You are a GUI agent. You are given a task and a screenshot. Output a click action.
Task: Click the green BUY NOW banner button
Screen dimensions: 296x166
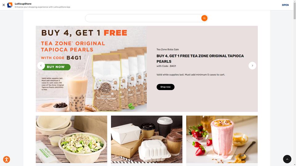(x=56, y=67)
